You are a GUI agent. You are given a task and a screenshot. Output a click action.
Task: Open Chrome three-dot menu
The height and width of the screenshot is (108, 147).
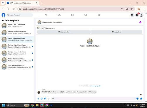click(144, 9)
